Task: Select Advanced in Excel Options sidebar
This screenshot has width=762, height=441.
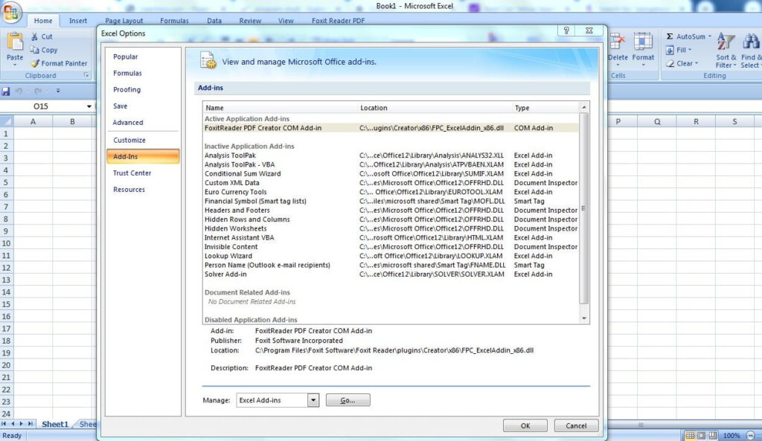Action: point(143,123)
